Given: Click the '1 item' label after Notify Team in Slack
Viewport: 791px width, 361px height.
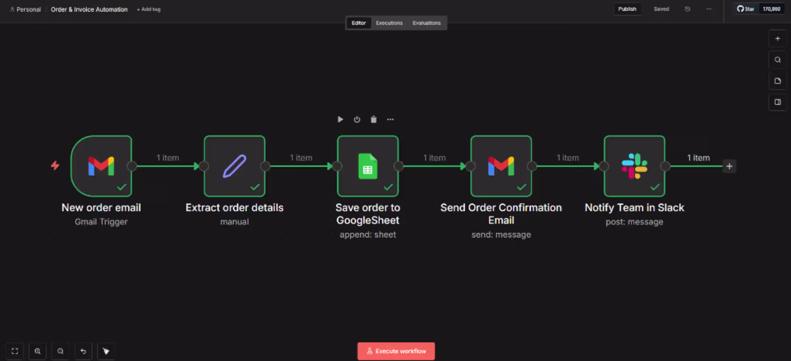Looking at the screenshot, I should pyautogui.click(x=698, y=158).
